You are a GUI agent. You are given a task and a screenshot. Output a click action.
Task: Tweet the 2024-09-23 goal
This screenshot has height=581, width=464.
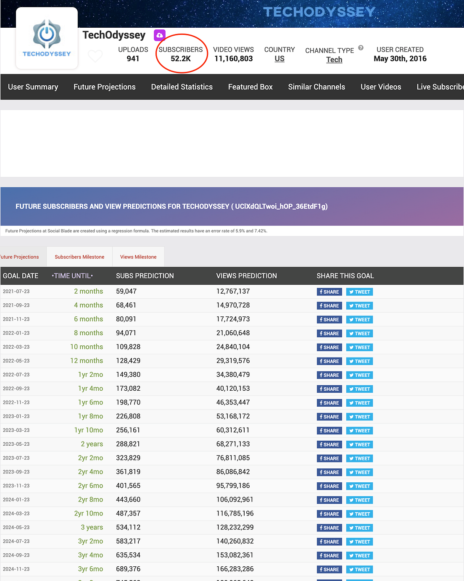[359, 555]
